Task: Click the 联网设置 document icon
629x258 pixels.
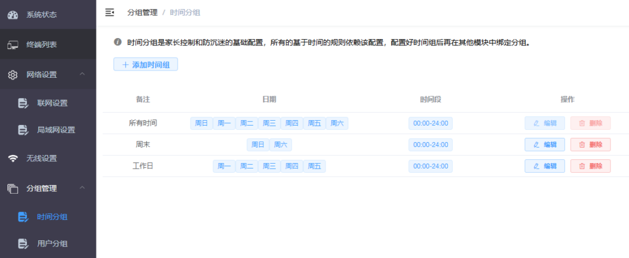Action: (23, 103)
